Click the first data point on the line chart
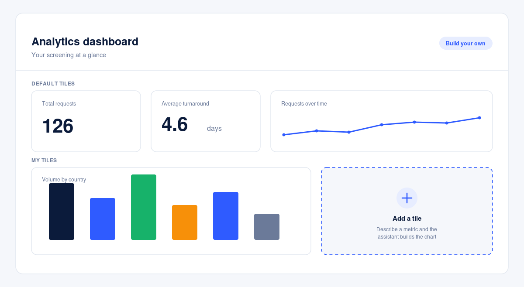 tap(284, 135)
